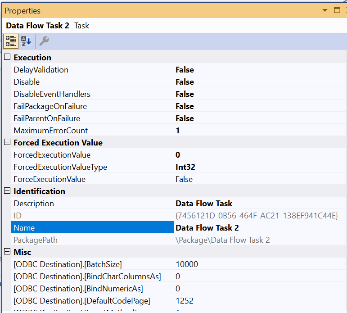Open Properties window position dropdown arrow
The height and width of the screenshot is (313, 347).
pos(325,10)
